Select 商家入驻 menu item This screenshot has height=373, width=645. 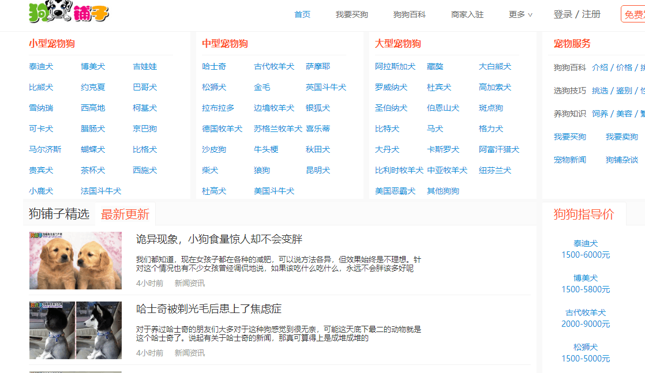[467, 14]
